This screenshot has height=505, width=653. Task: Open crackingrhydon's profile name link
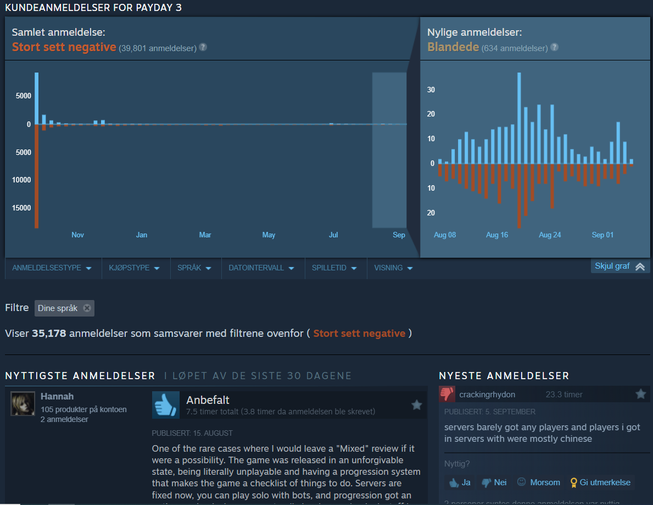click(487, 394)
